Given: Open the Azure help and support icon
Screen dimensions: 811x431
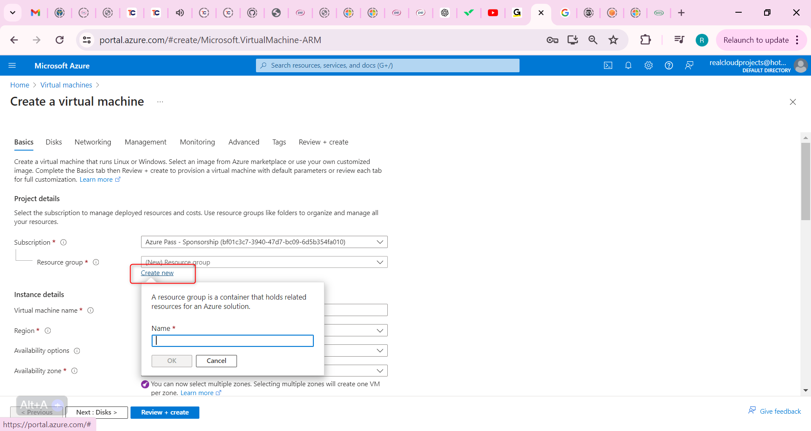Looking at the screenshot, I should click(x=669, y=65).
